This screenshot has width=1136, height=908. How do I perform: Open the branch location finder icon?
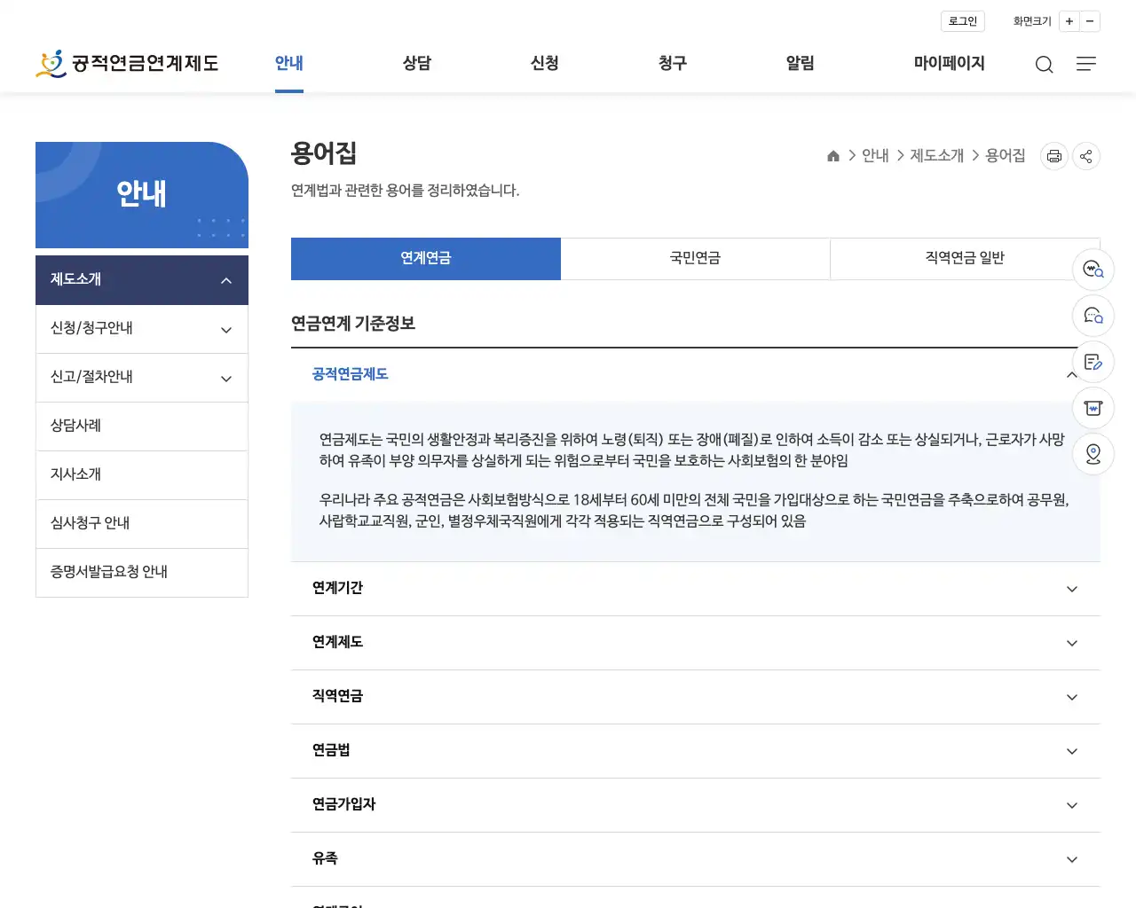(1093, 454)
